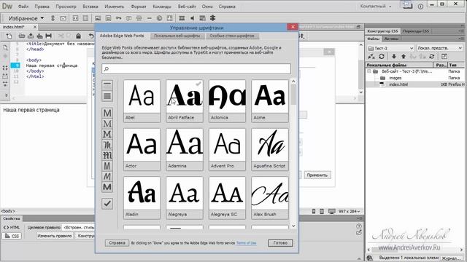Toggle the fourth (script-style) M filter
This screenshot has width=467, height=262.
[107, 145]
